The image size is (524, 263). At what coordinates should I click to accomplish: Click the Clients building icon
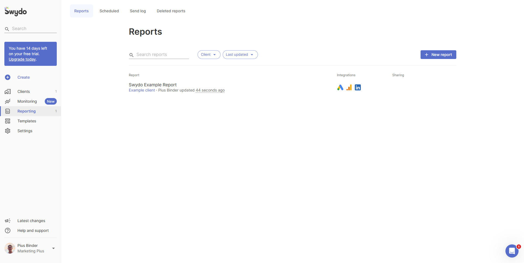(x=8, y=91)
